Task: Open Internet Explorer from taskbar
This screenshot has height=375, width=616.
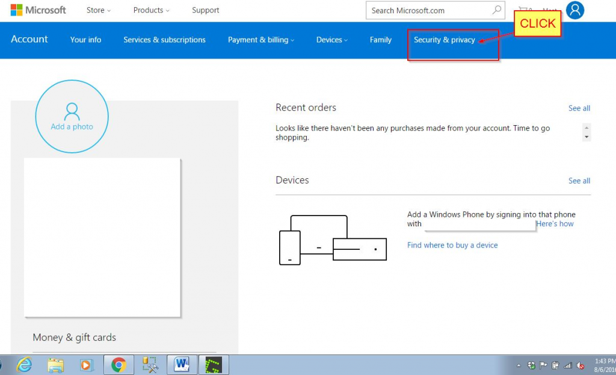Action: pos(24,365)
